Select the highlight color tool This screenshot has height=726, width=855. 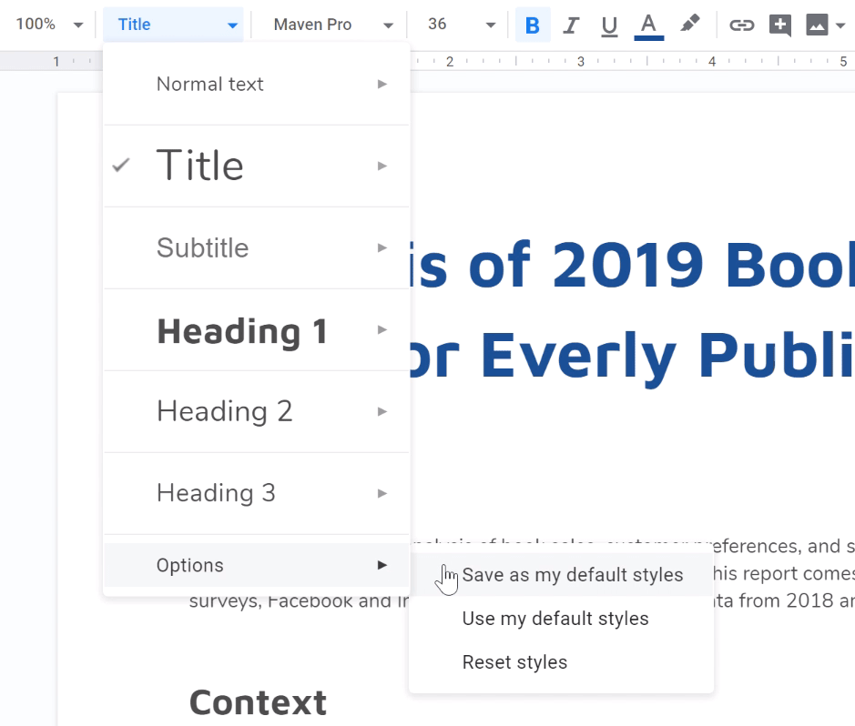coord(689,25)
